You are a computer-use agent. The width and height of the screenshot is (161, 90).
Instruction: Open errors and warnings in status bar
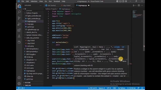[x=21, y=88]
